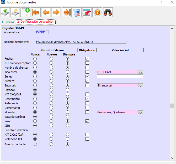Toggle the Obligatorio checkbox for Fecha
The width and height of the screenshot is (176, 164).
(87, 59)
